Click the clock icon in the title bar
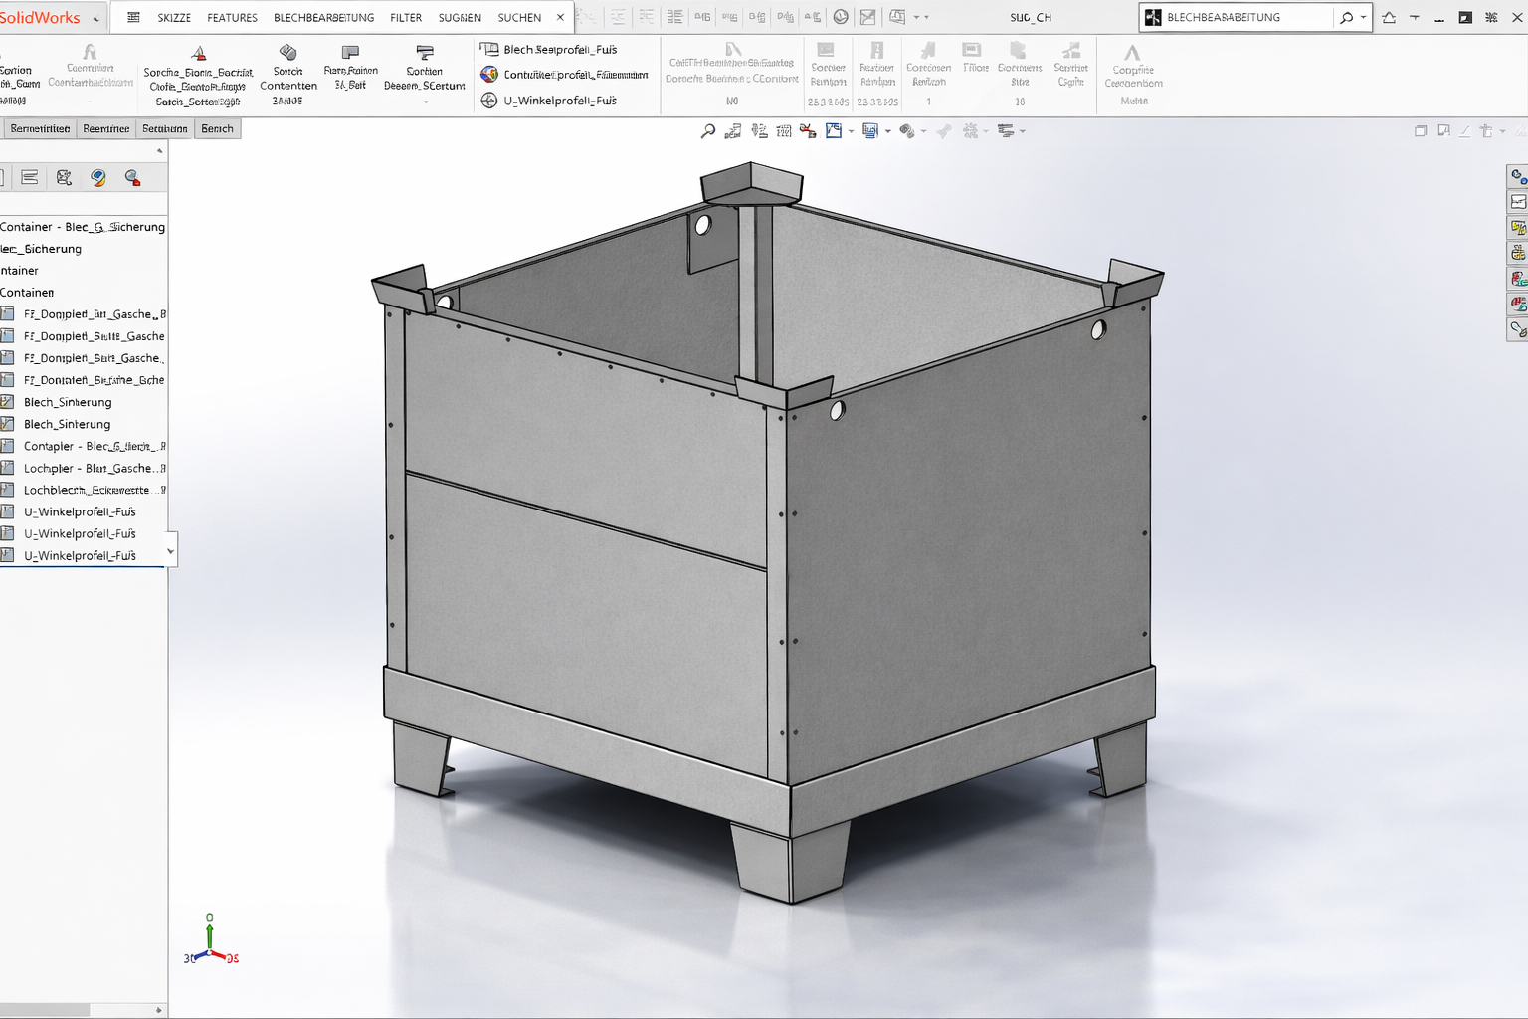The height and width of the screenshot is (1019, 1528). [841, 17]
